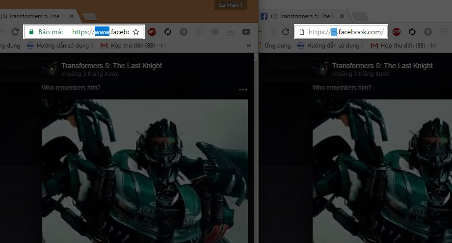Open a new tab in the right window

coord(360,16)
